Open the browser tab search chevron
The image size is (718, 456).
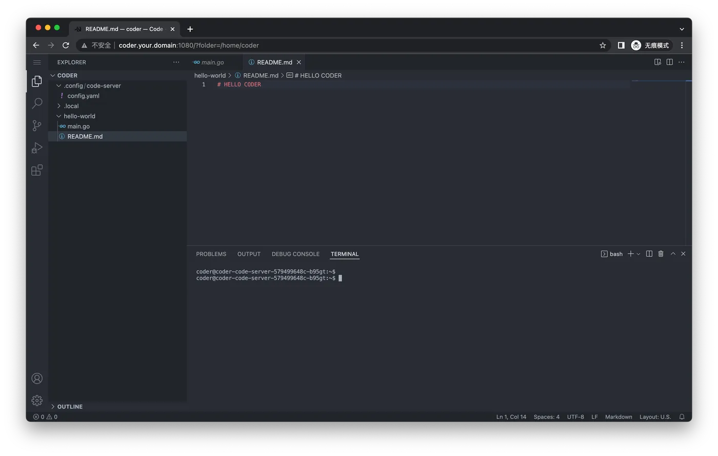coord(682,29)
